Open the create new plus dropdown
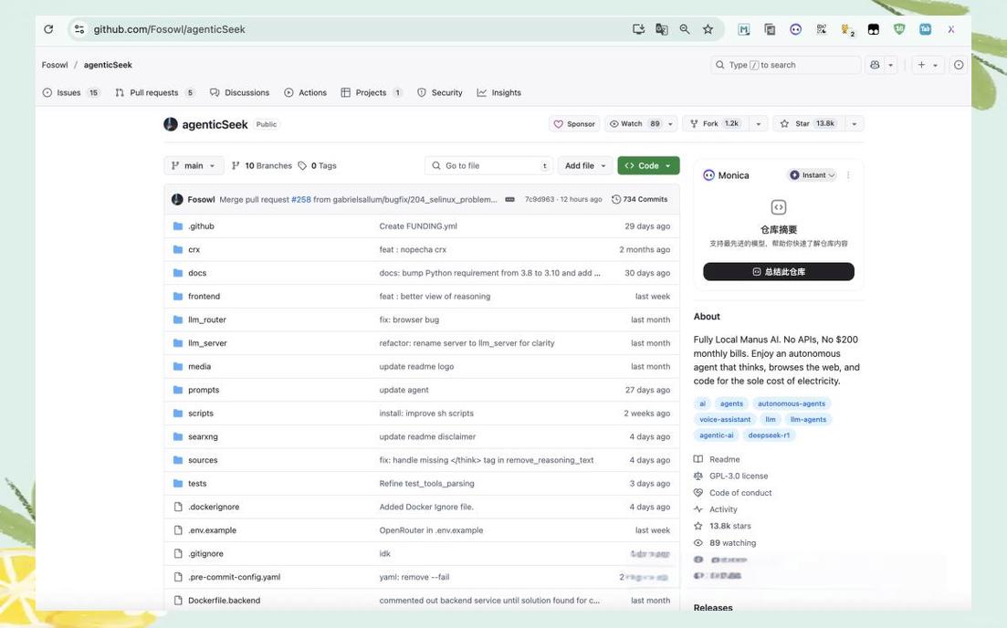This screenshot has height=628, width=1007. 928,65
